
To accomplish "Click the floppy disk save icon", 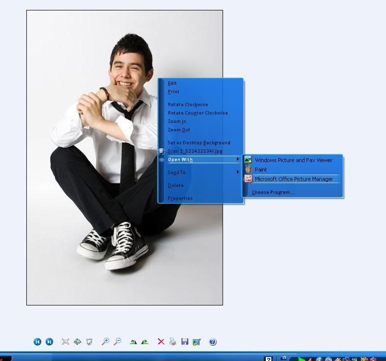I will point(185,342).
